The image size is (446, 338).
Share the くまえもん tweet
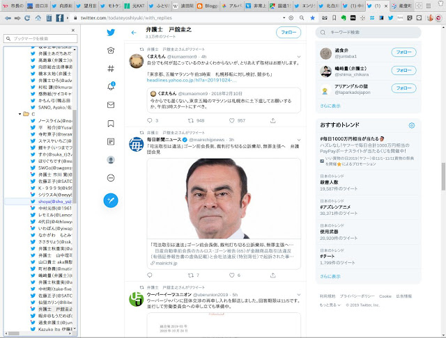point(273,120)
